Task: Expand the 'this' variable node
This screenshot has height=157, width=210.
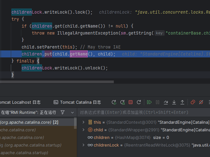Action: pyautogui.click(x=84, y=122)
